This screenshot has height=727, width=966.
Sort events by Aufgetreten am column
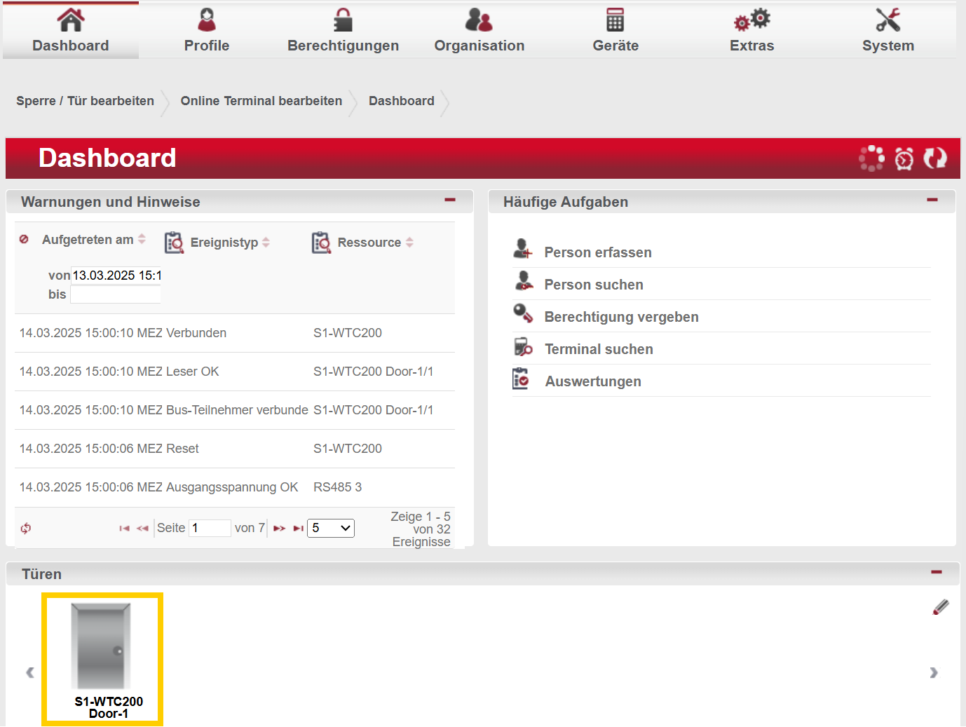88,240
